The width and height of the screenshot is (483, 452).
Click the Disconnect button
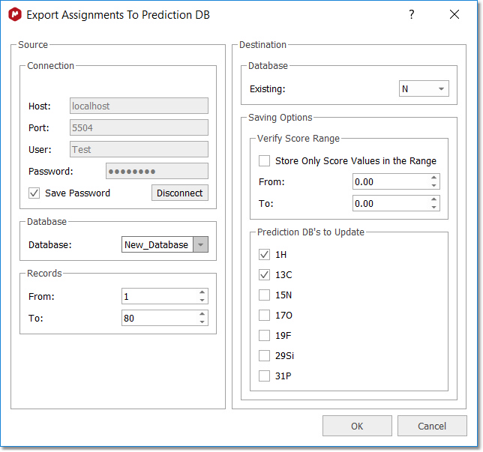[x=180, y=193]
